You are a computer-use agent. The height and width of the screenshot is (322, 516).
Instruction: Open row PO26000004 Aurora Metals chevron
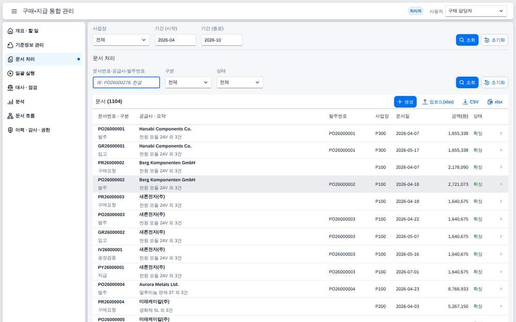click(501, 289)
